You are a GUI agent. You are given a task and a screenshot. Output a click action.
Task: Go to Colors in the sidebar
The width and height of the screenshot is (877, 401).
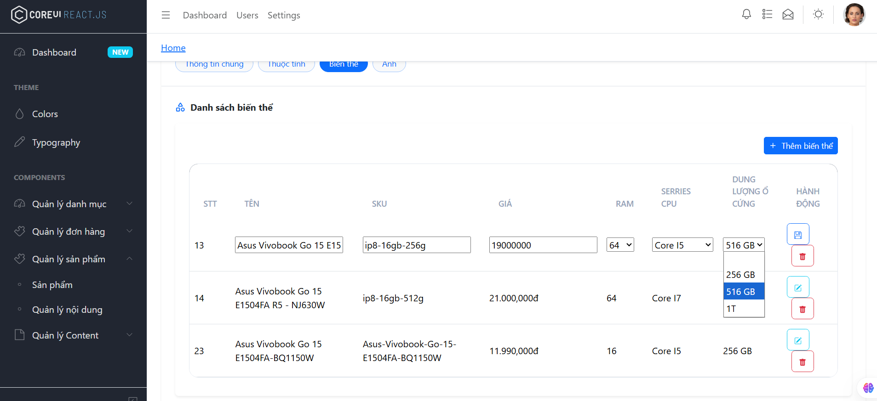pos(74,114)
